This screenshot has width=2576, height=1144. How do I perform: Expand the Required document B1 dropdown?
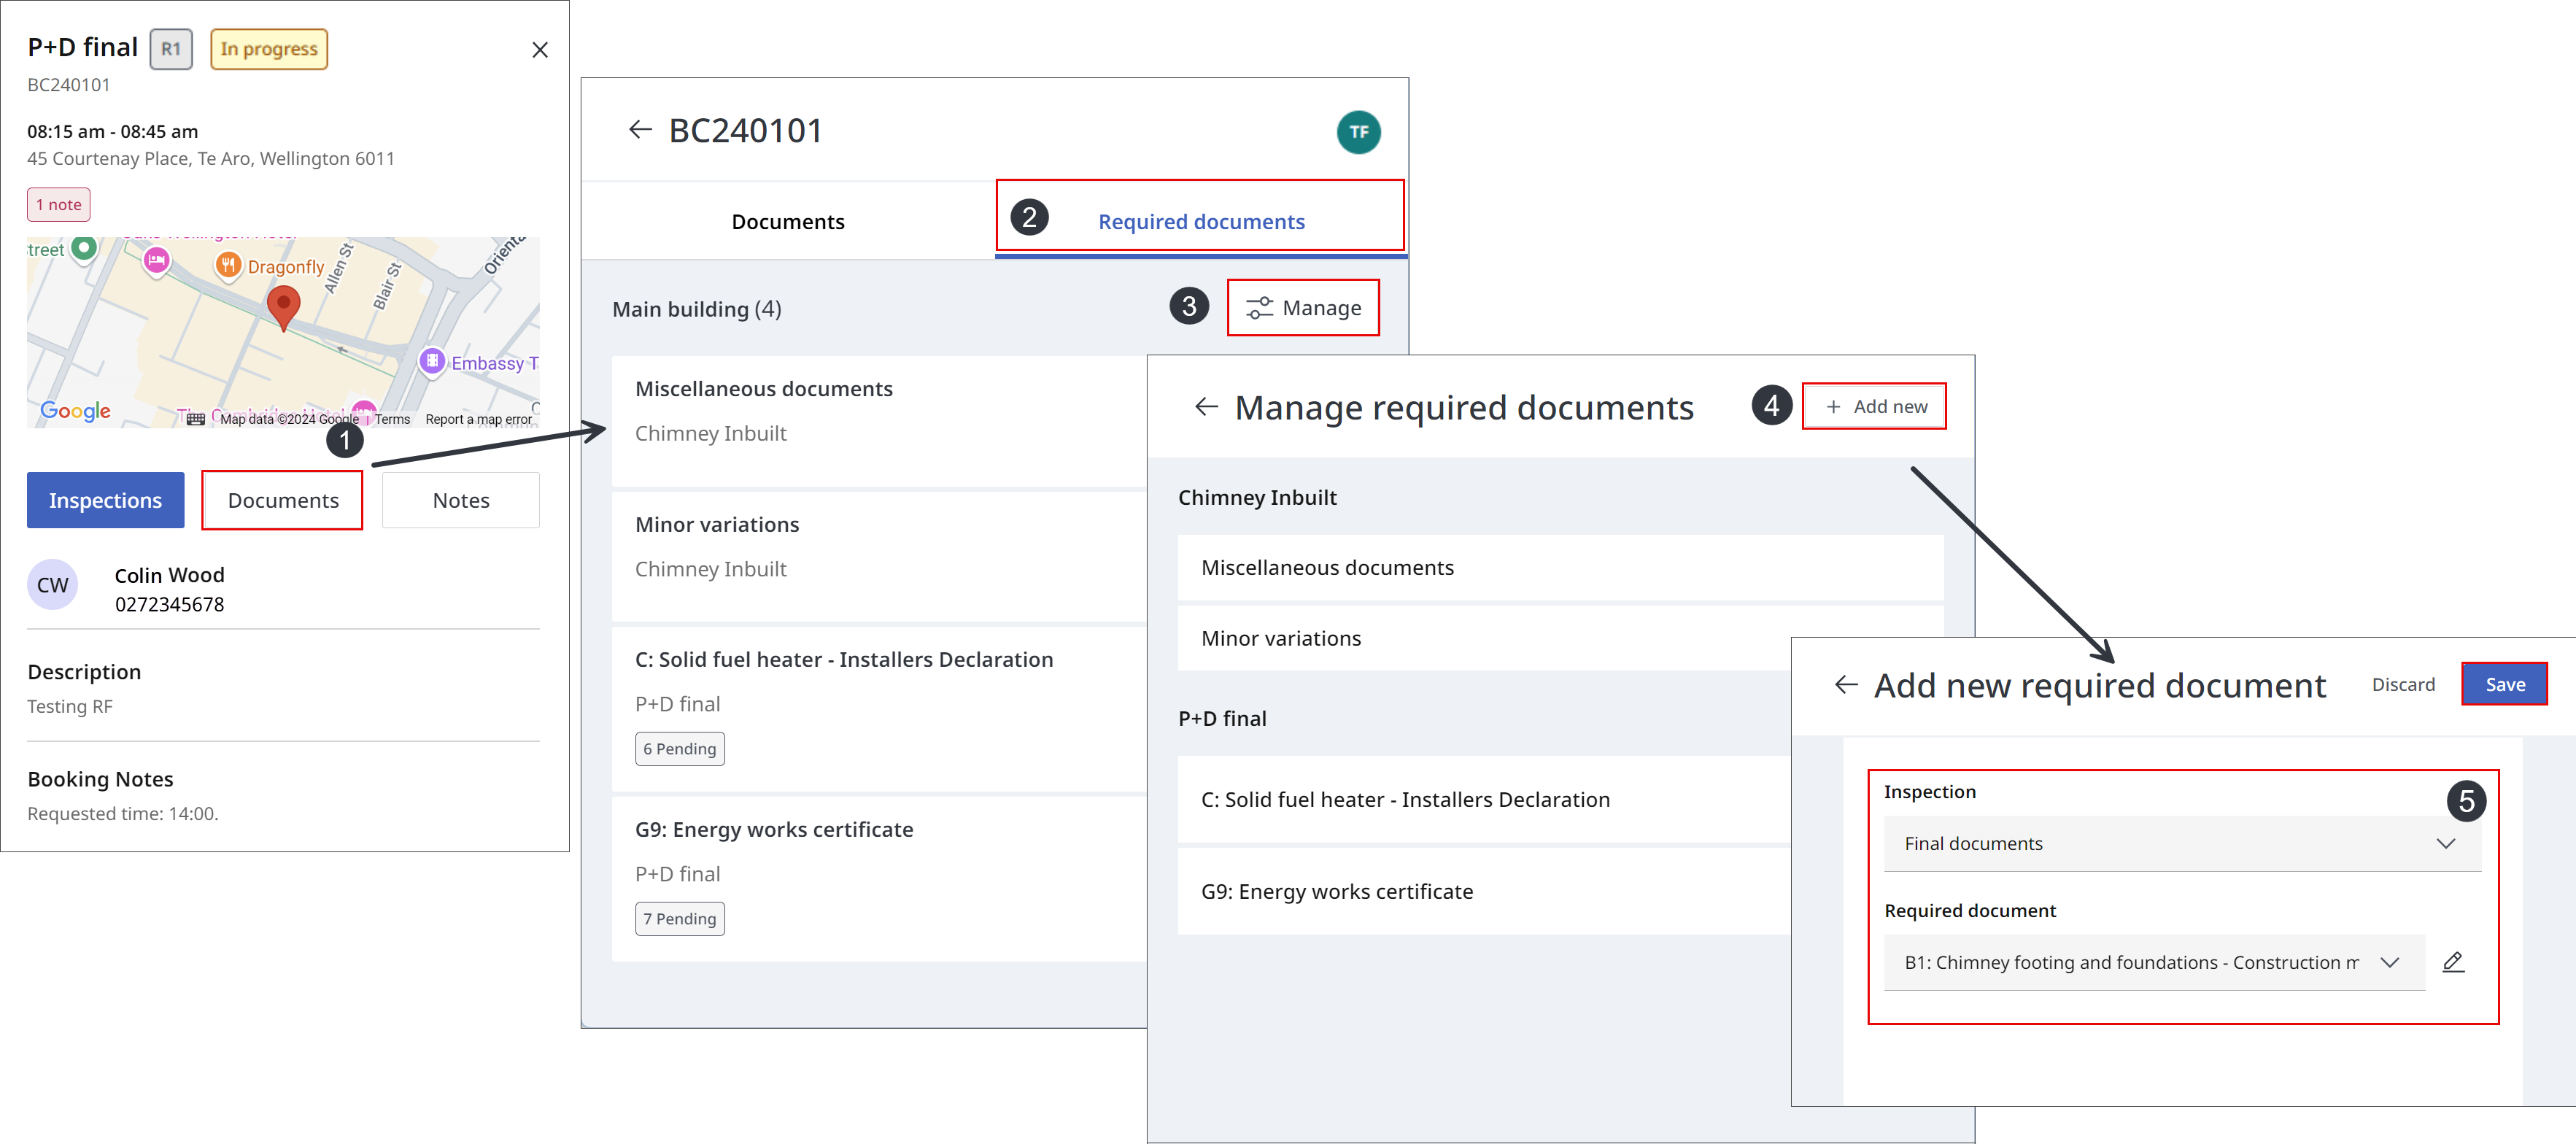click(2154, 963)
